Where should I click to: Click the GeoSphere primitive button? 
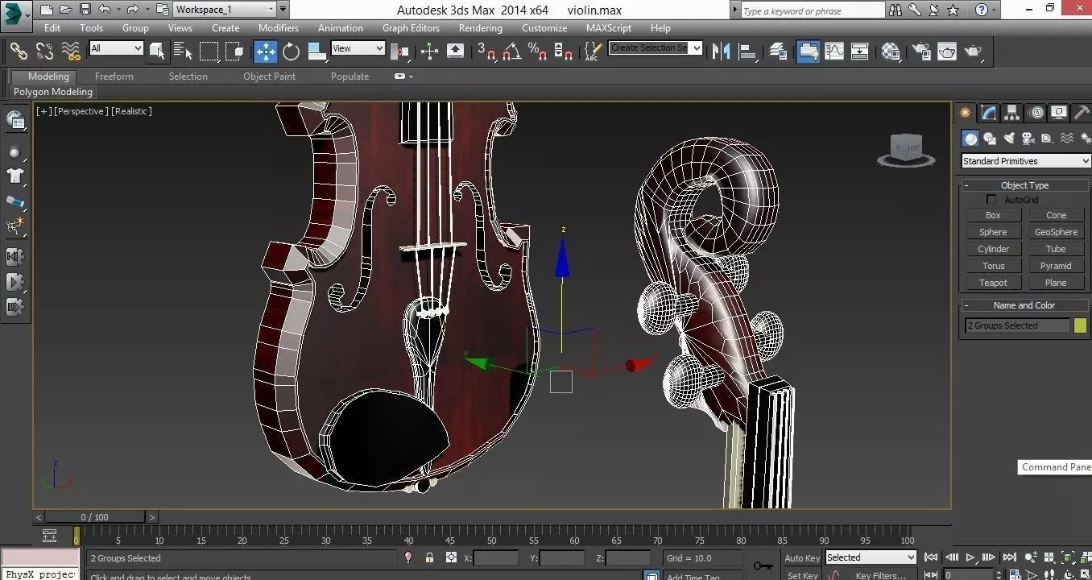point(1056,232)
